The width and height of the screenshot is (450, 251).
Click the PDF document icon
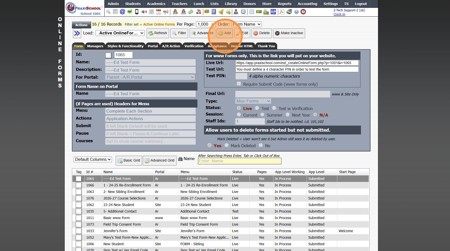tap(282, 12)
